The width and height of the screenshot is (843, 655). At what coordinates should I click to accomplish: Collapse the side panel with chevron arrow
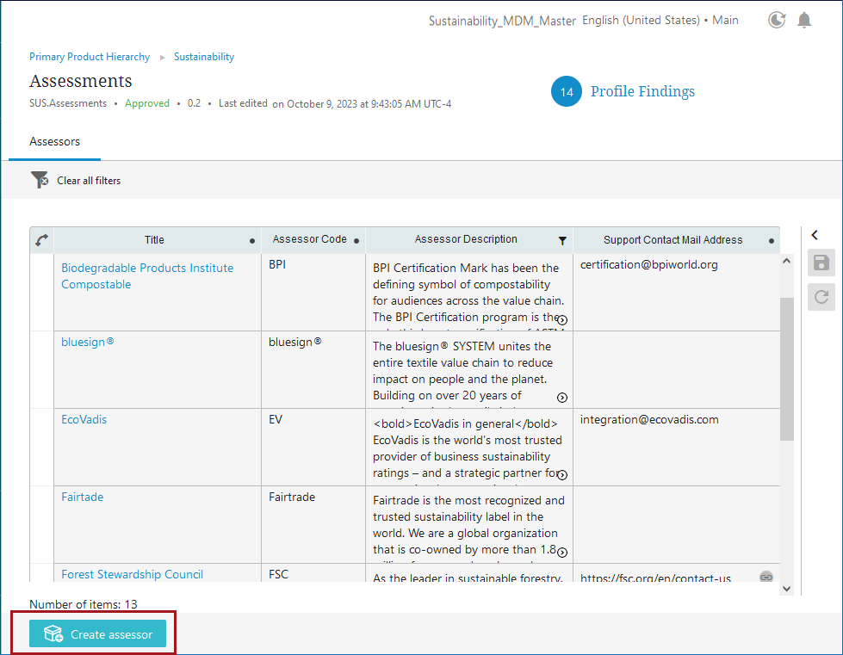815,235
